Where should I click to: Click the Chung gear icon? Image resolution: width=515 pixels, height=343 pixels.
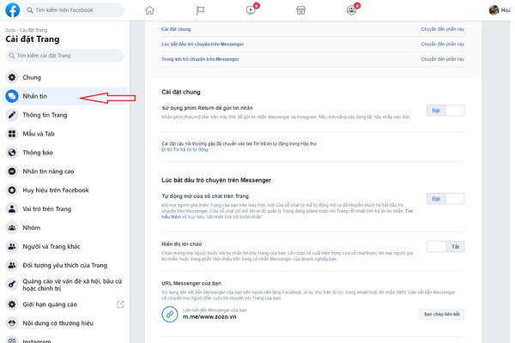[x=12, y=77]
